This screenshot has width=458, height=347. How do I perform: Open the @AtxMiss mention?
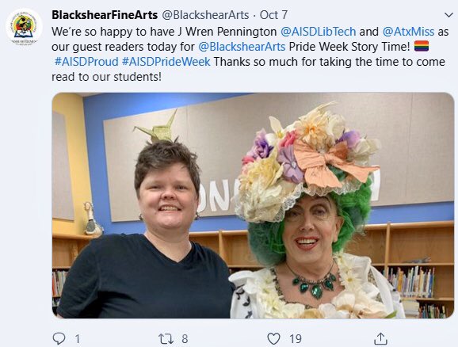click(408, 31)
